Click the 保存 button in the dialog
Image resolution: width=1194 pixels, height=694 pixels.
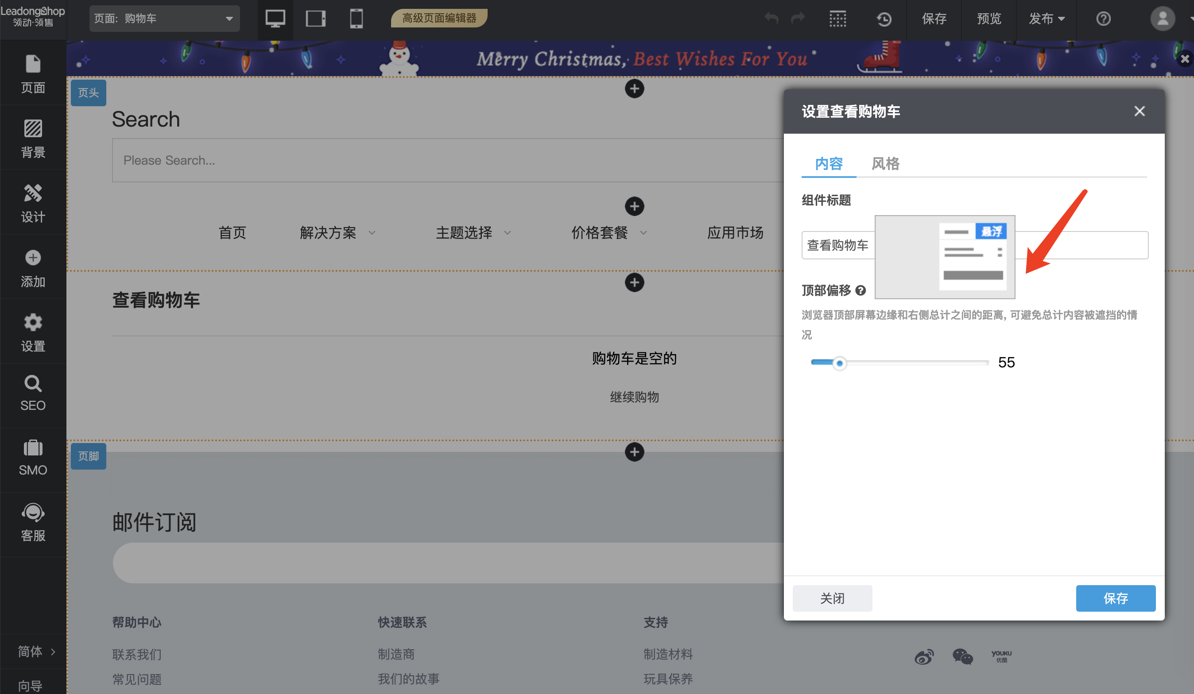[1116, 598]
